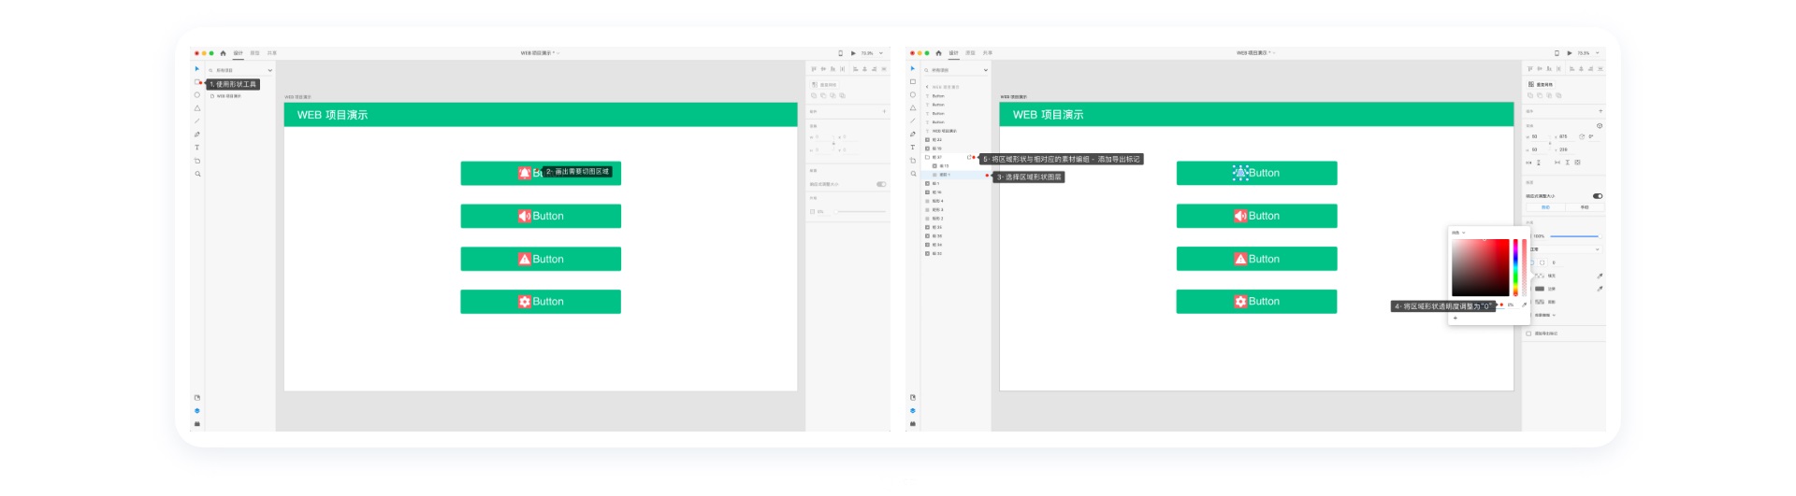The image size is (1796, 496).
Task: Switch to the Design tab in left window
Action: [239, 53]
